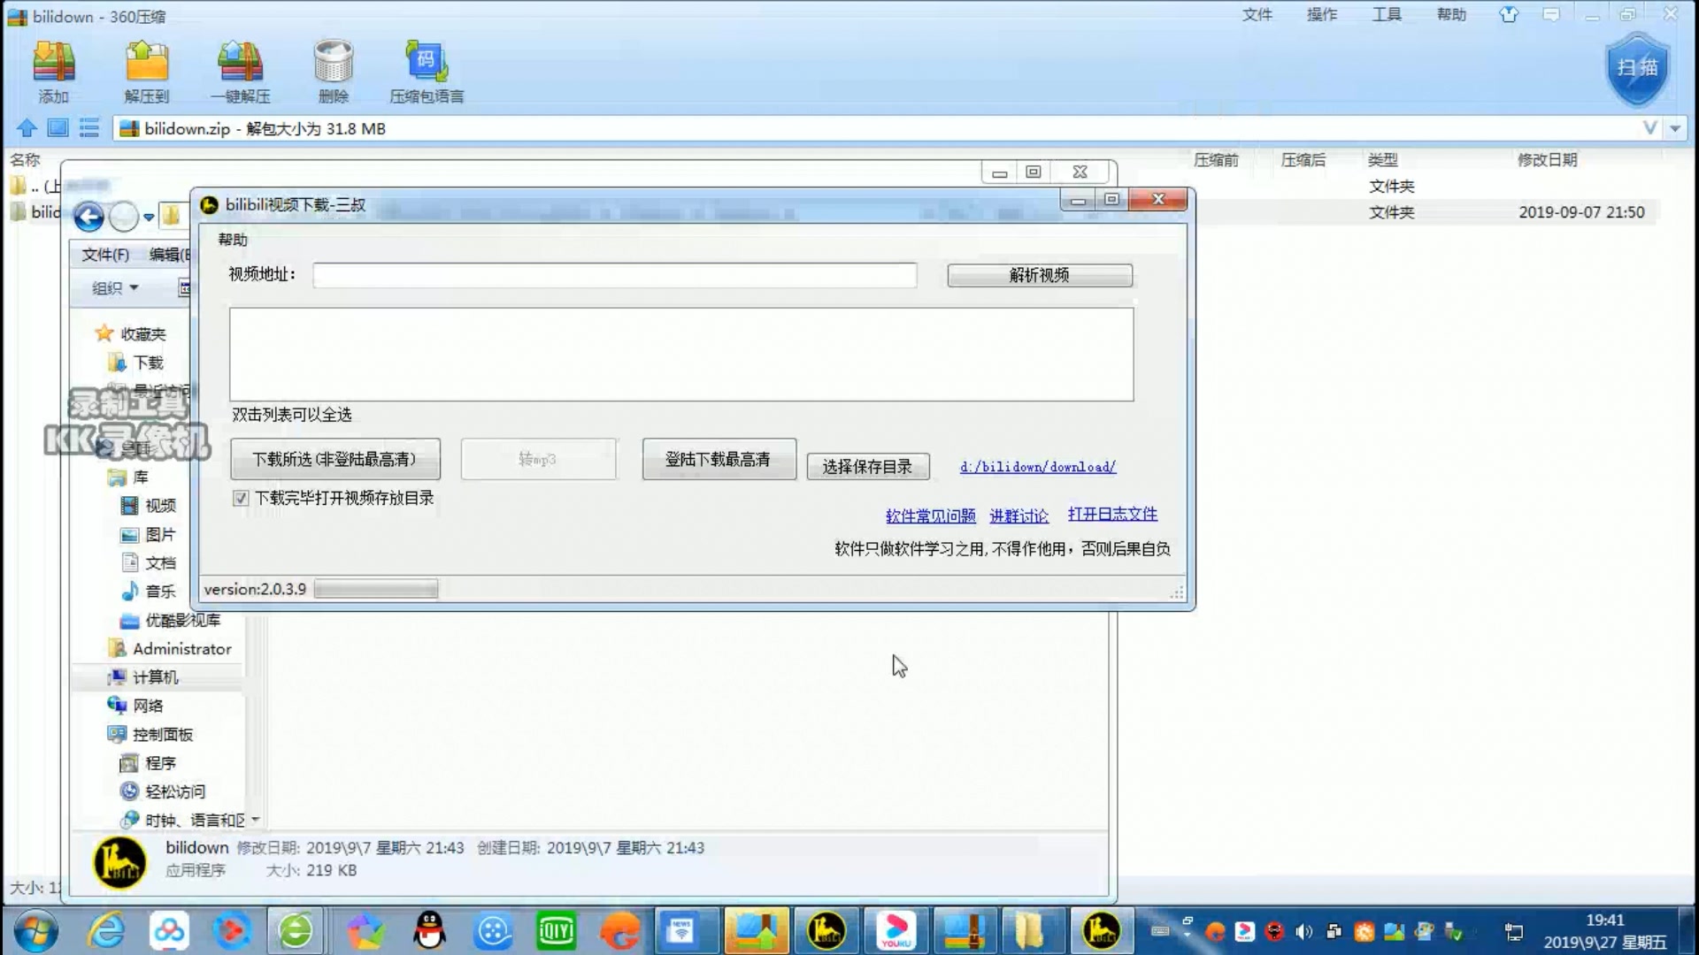Open the 压缩包语言 archive language tool
Viewport: 1699px width, 955px height.
425,71
